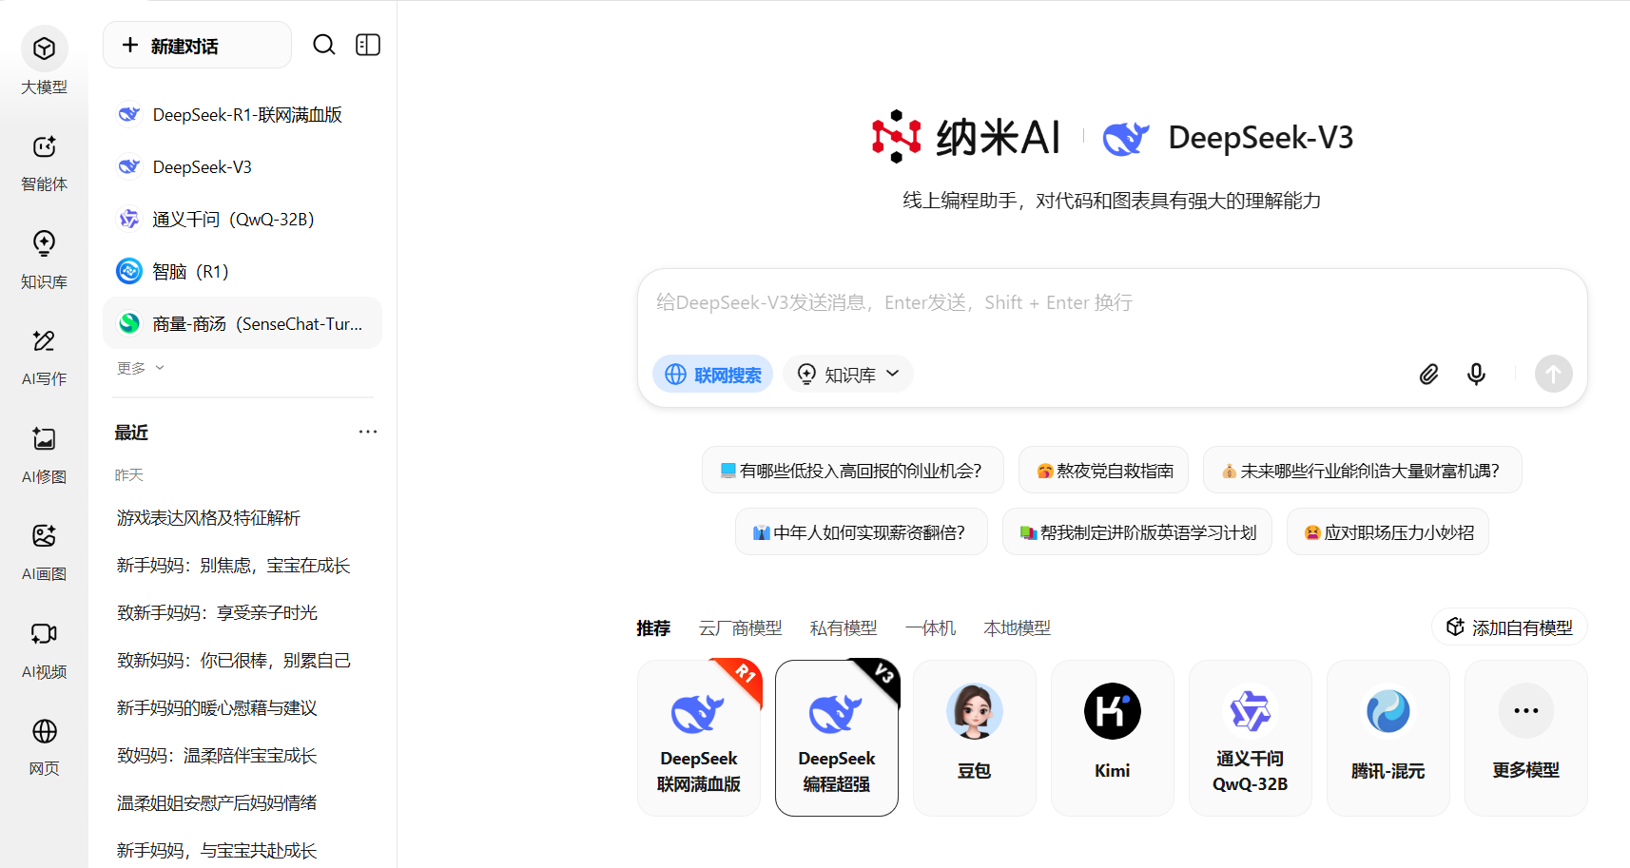Viewport: 1630px width, 868px height.
Task: Click the send arrow button
Action: (x=1553, y=374)
